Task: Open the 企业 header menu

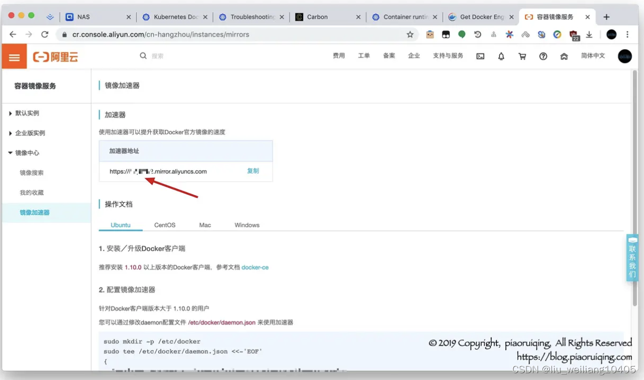Action: 414,56
